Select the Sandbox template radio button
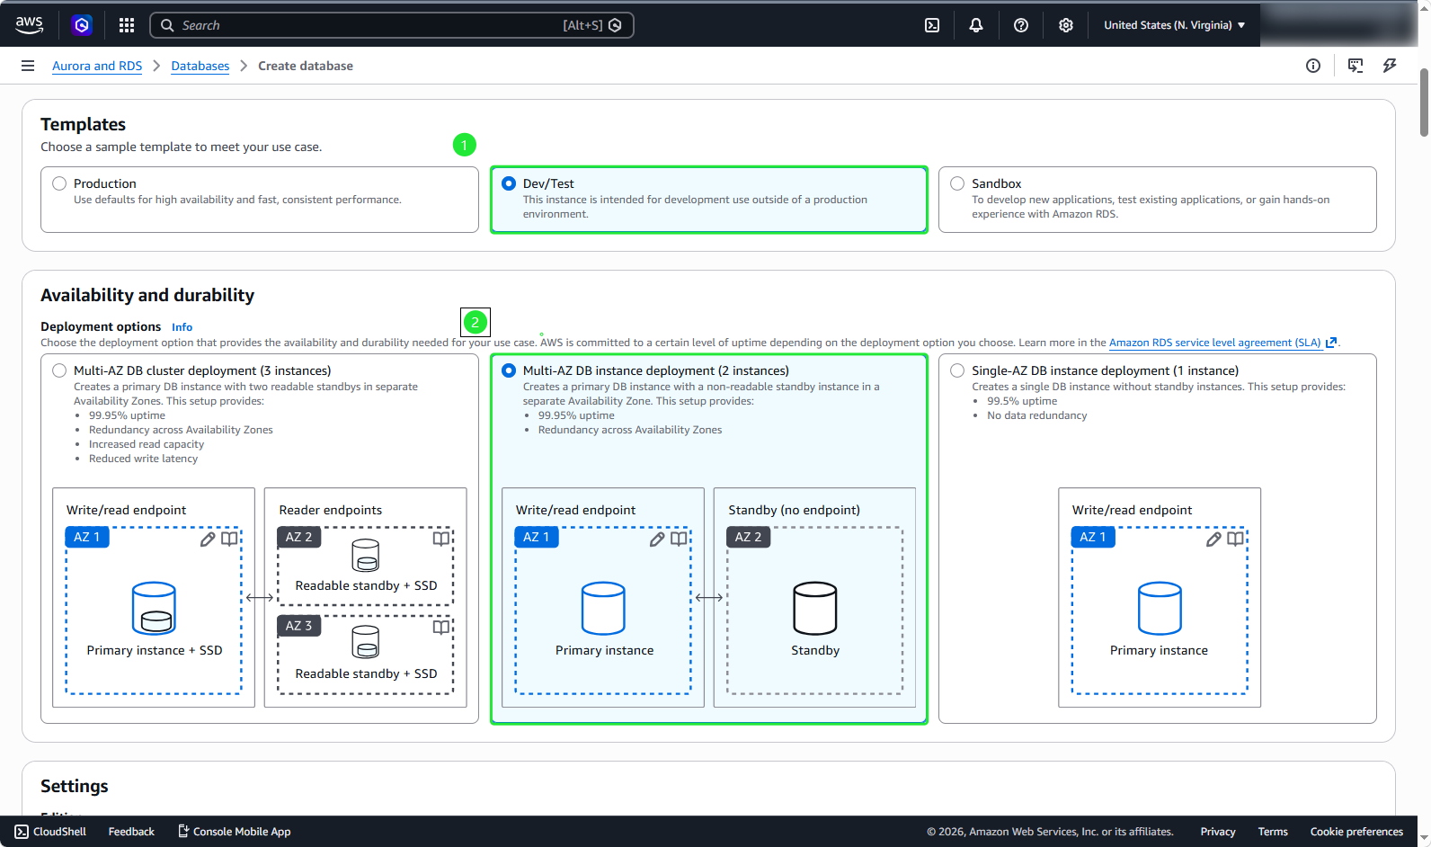The width and height of the screenshot is (1431, 847). (957, 183)
